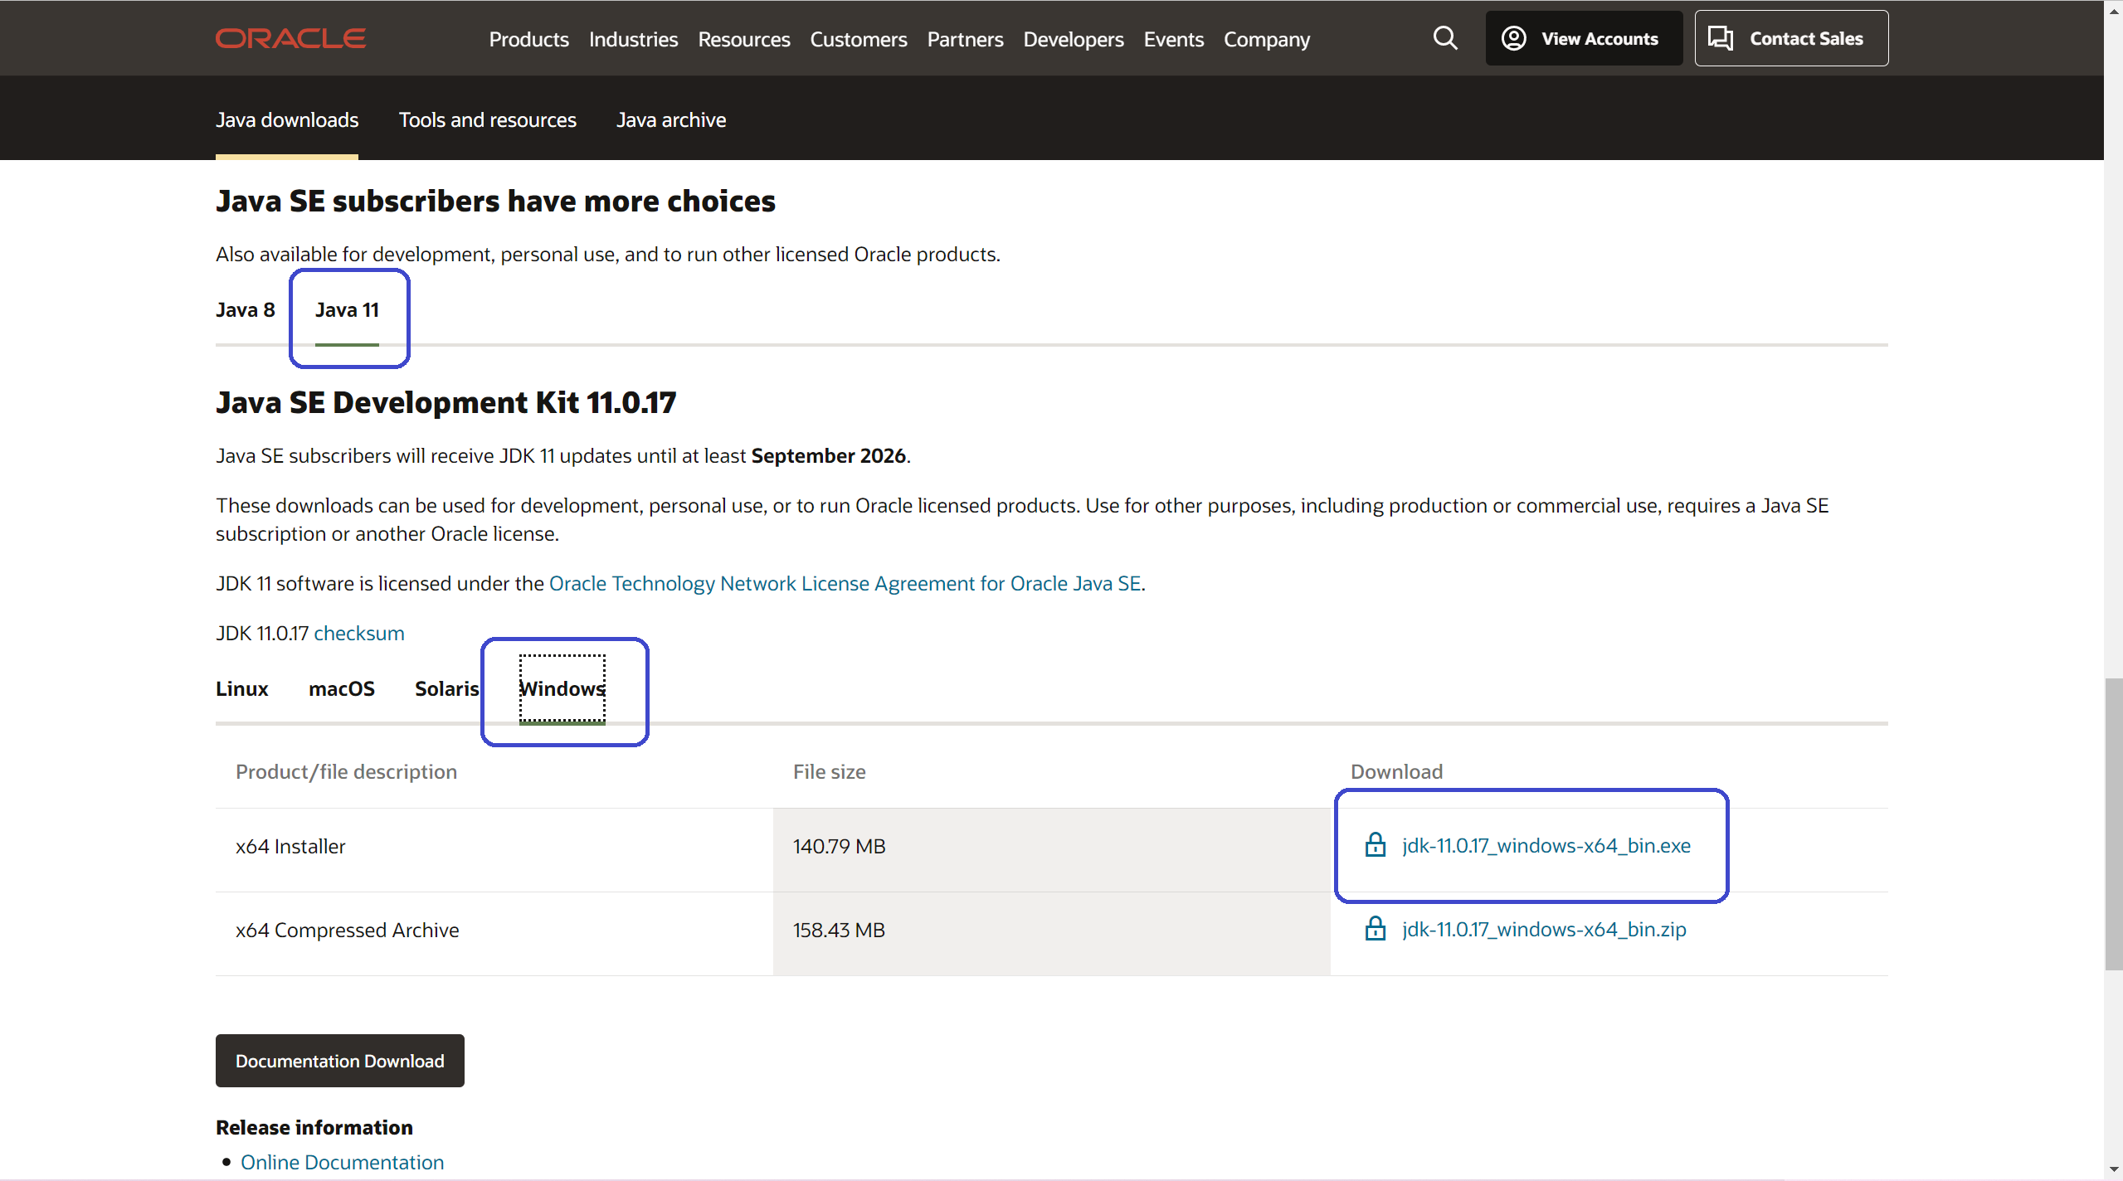The width and height of the screenshot is (2123, 1181).
Task: Click the scrollbar up arrow
Action: pos(2113,12)
